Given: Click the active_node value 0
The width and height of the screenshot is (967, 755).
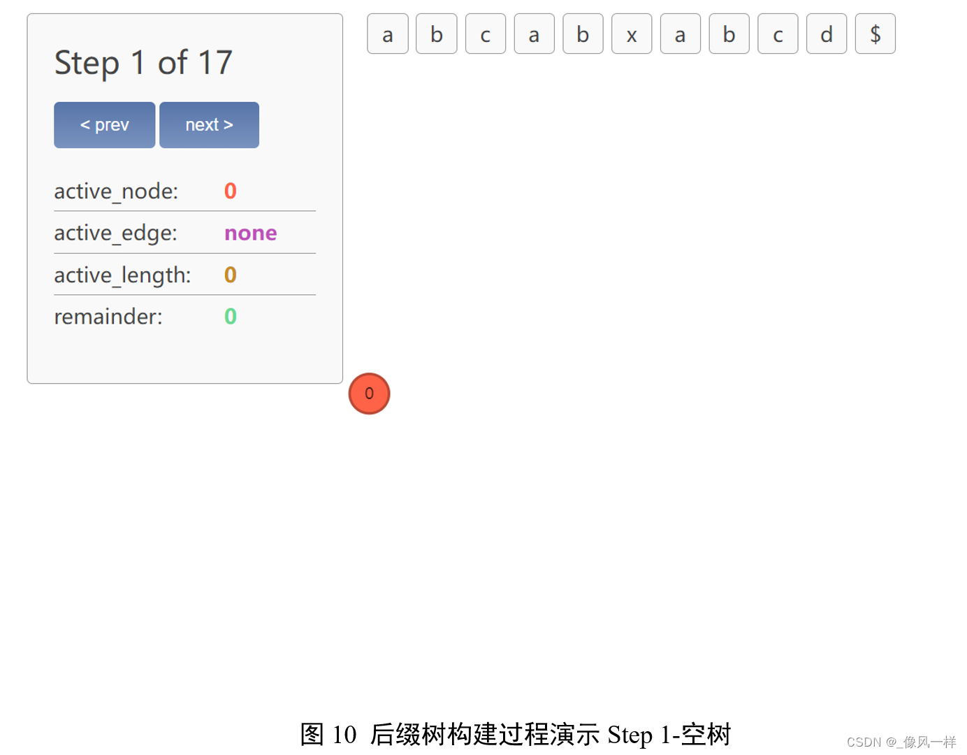Looking at the screenshot, I should (x=231, y=191).
